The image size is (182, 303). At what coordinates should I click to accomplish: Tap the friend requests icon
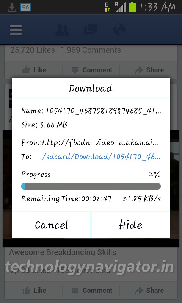pyautogui.click(x=62, y=30)
